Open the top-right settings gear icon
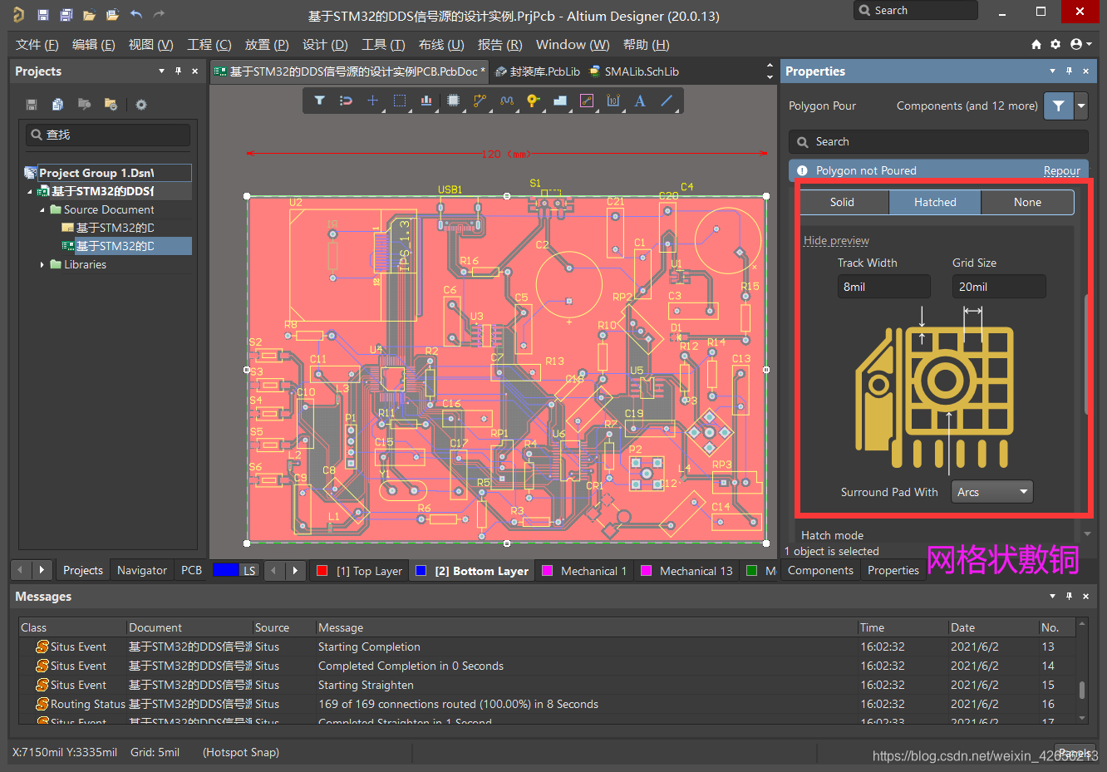The width and height of the screenshot is (1107, 772). click(1055, 44)
